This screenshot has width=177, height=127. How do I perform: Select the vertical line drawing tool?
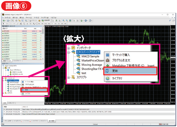click(11, 24)
